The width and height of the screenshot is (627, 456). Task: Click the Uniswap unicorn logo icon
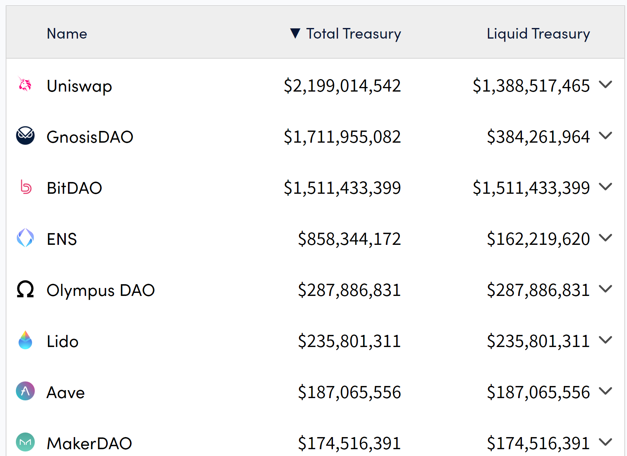(25, 84)
